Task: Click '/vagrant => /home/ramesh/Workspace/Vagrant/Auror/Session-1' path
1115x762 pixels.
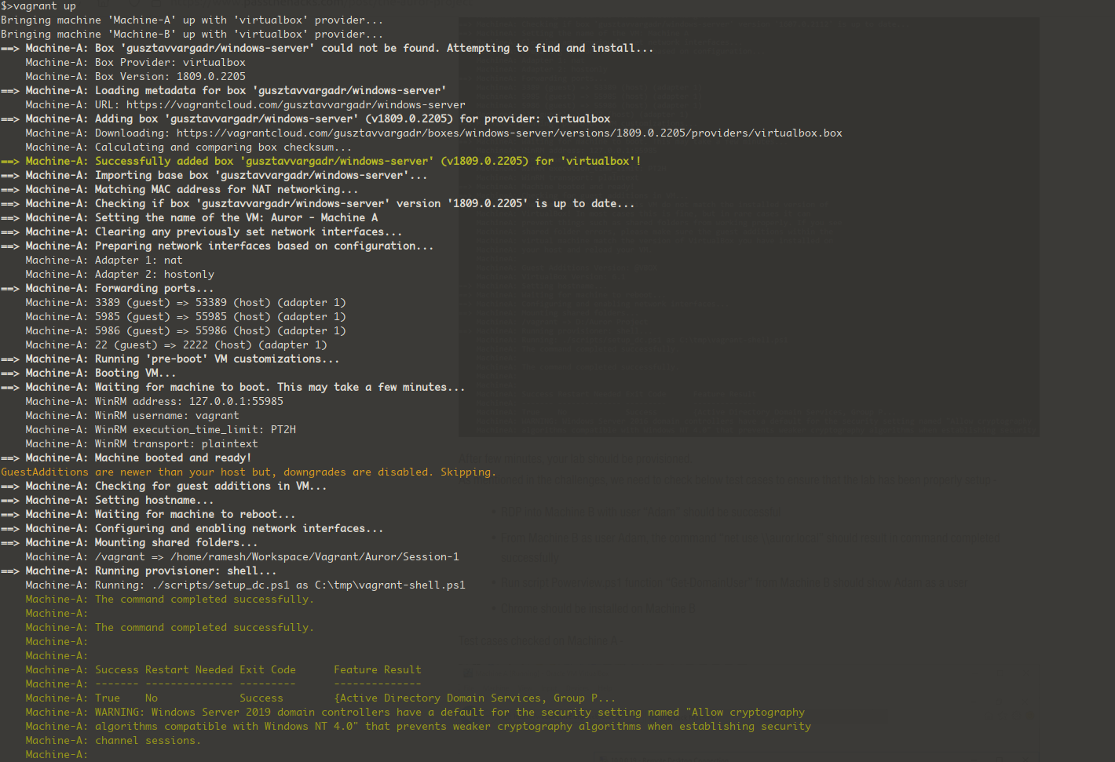Action: click(276, 557)
